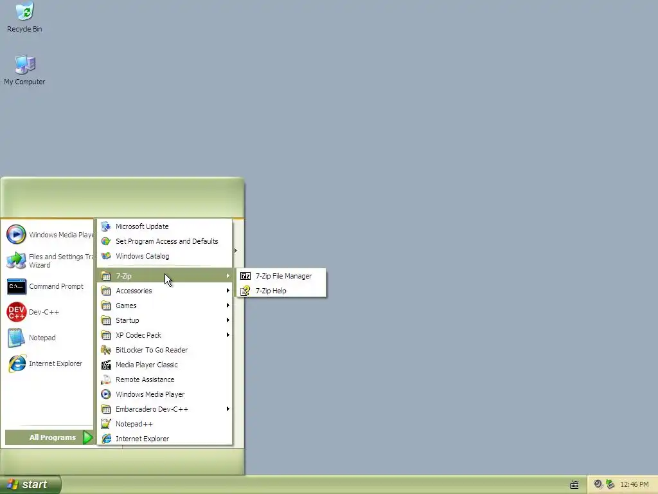
Task: Open 7-Zip File Manager menu entry
Action: [281, 276]
